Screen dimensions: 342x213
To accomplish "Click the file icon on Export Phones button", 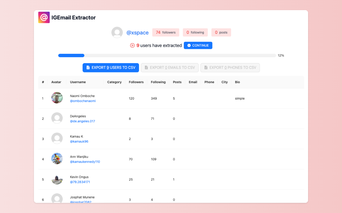I will tap(206, 68).
